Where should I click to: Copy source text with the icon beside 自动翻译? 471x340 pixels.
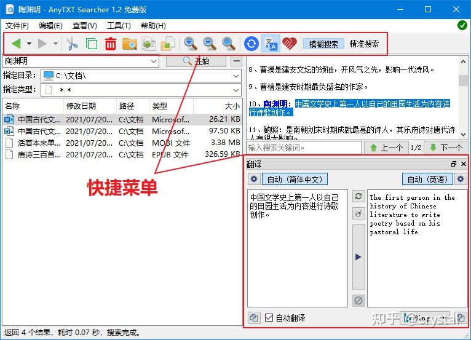click(254, 318)
